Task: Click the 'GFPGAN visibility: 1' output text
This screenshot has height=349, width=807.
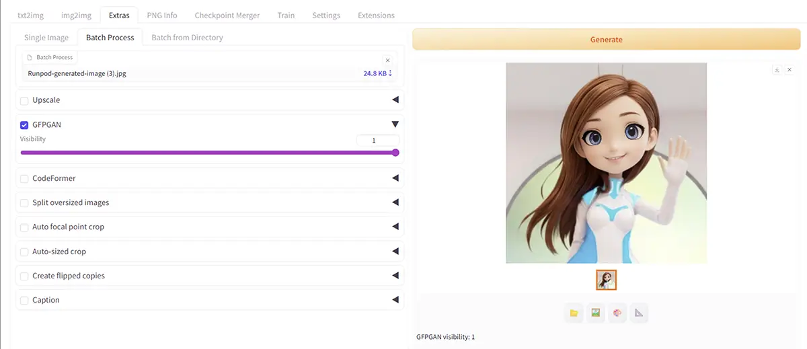Action: point(445,336)
